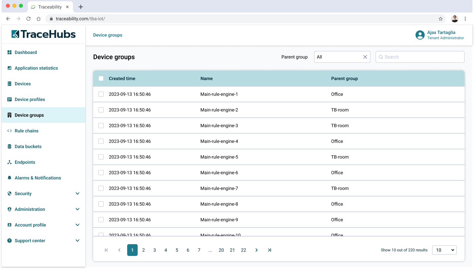
Task: Toggle the select-all checkbox in table header
Action: coord(101,78)
